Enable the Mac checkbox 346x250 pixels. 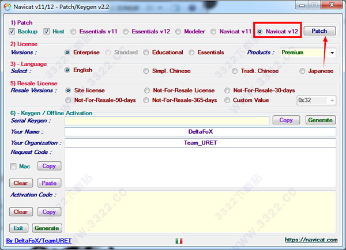[x=13, y=166]
